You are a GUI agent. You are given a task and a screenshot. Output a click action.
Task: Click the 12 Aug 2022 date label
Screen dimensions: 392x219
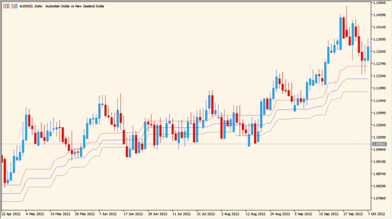(x=256, y=214)
